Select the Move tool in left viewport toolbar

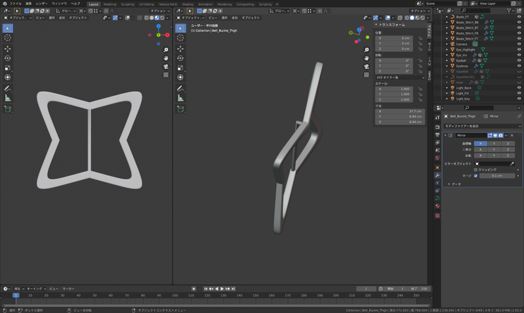8,49
